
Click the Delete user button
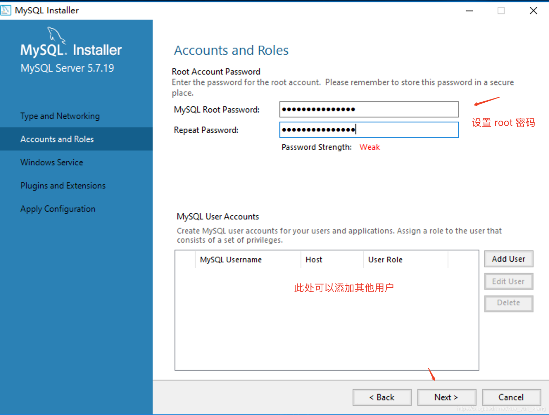(509, 303)
